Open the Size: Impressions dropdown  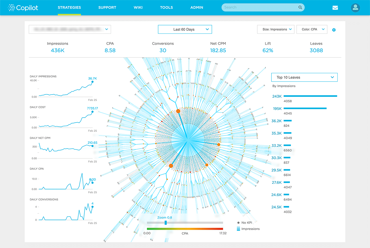tap(276, 29)
